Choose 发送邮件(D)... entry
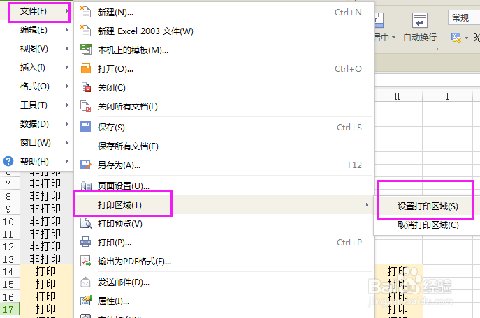 [224, 282]
